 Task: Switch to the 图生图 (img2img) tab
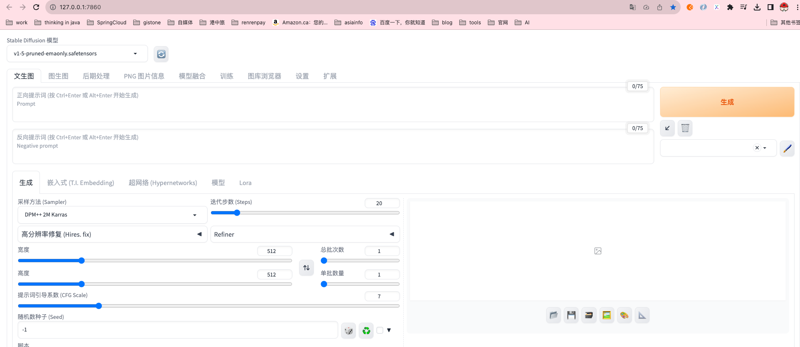58,76
